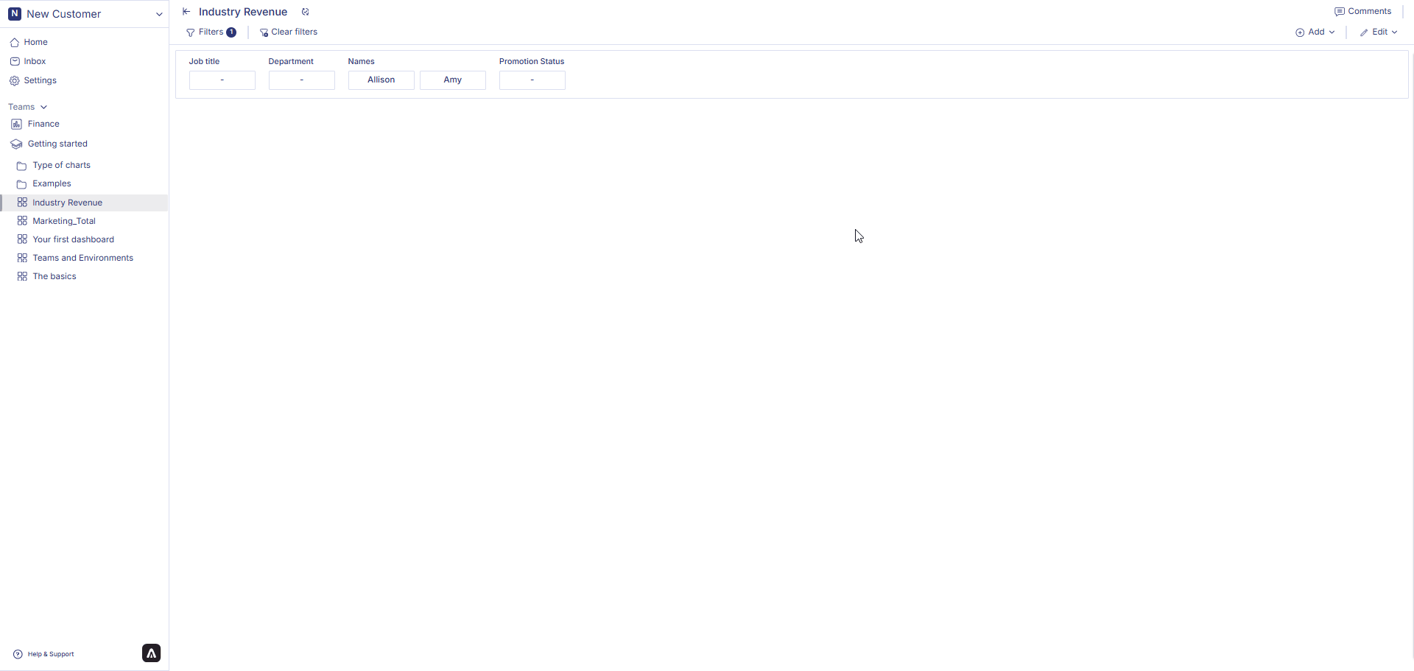Viewport: 1414px width, 671px height.
Task: Open Settings from sidebar
Action: click(40, 81)
